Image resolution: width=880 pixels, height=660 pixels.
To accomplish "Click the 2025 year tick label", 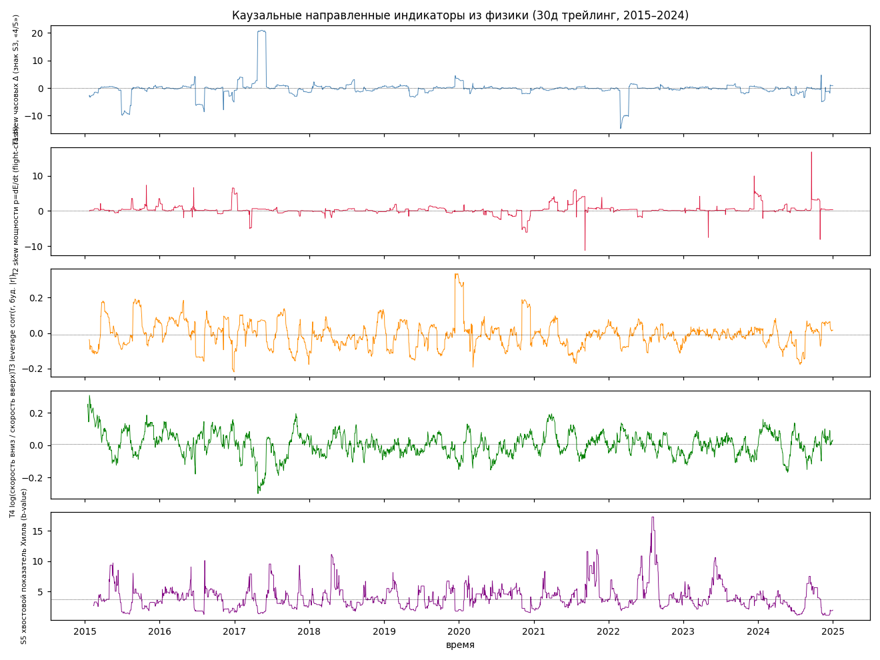I will click(833, 631).
